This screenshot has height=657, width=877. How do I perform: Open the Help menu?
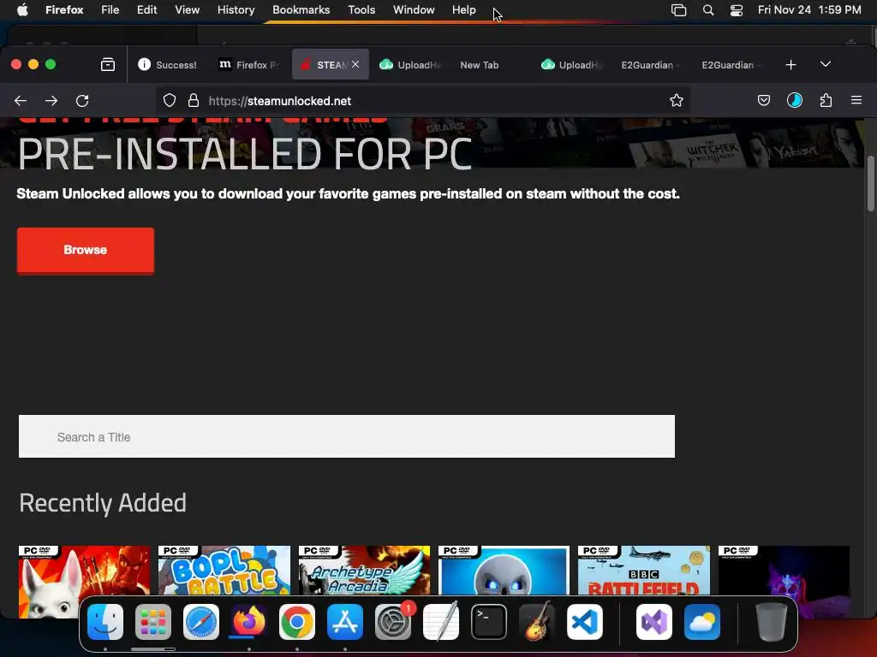pos(463,9)
